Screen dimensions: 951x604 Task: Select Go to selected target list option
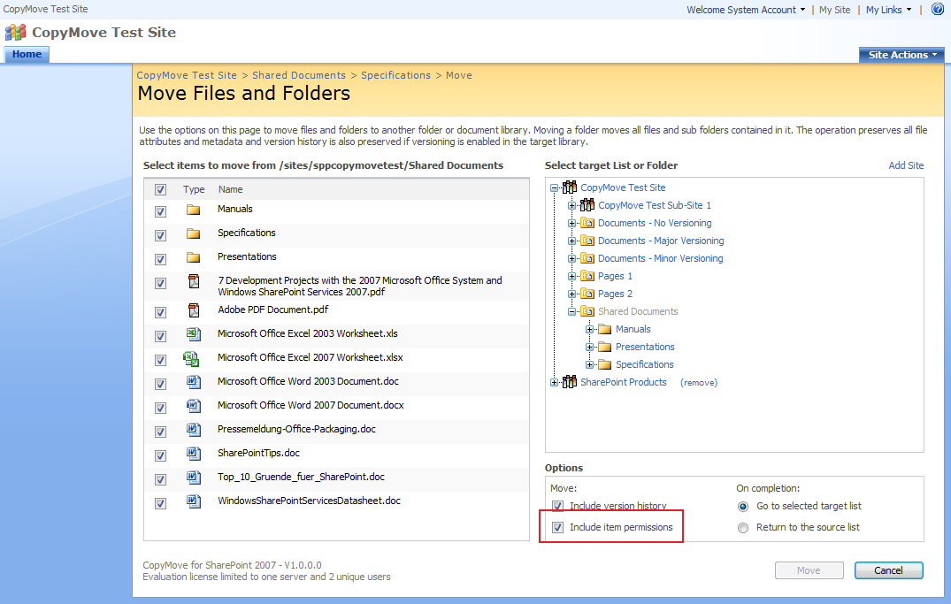click(x=743, y=507)
